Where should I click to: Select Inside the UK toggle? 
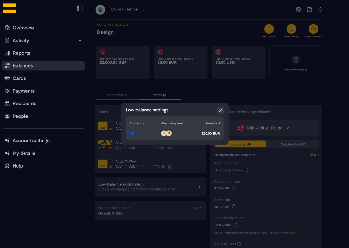pos(240,144)
